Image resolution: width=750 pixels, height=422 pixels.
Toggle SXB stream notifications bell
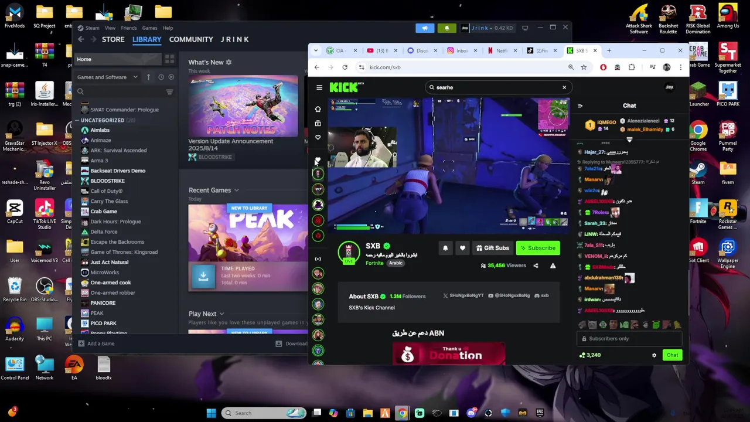tap(445, 248)
